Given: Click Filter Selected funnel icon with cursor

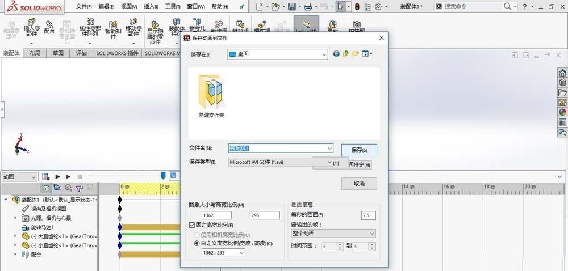Looking at the screenshot, I should click(80, 188).
